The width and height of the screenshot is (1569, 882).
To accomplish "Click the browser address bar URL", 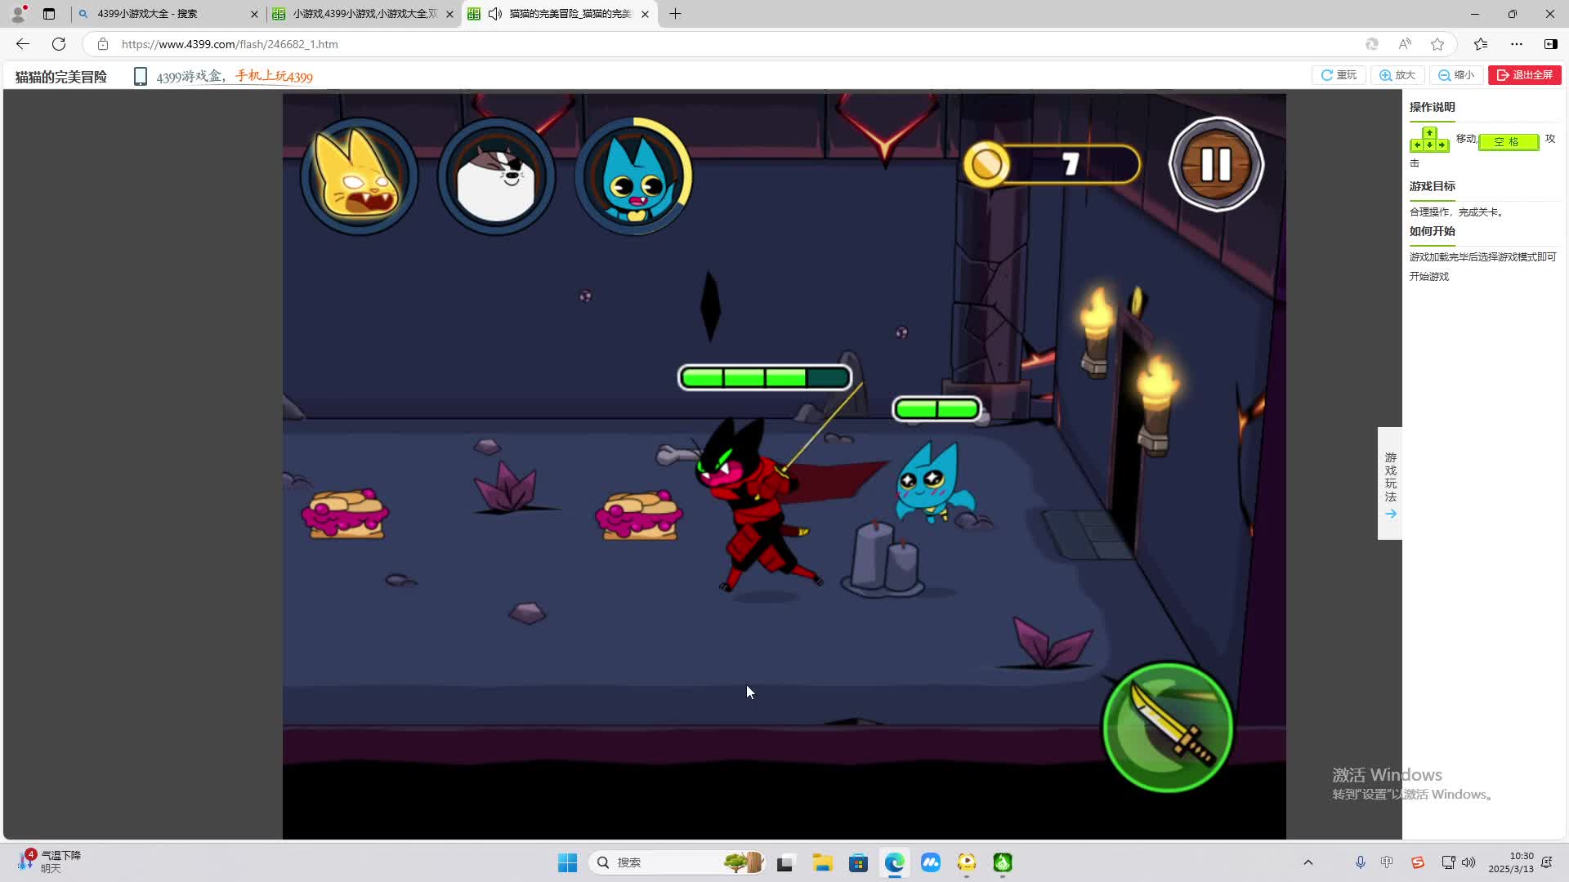I will tap(230, 44).
